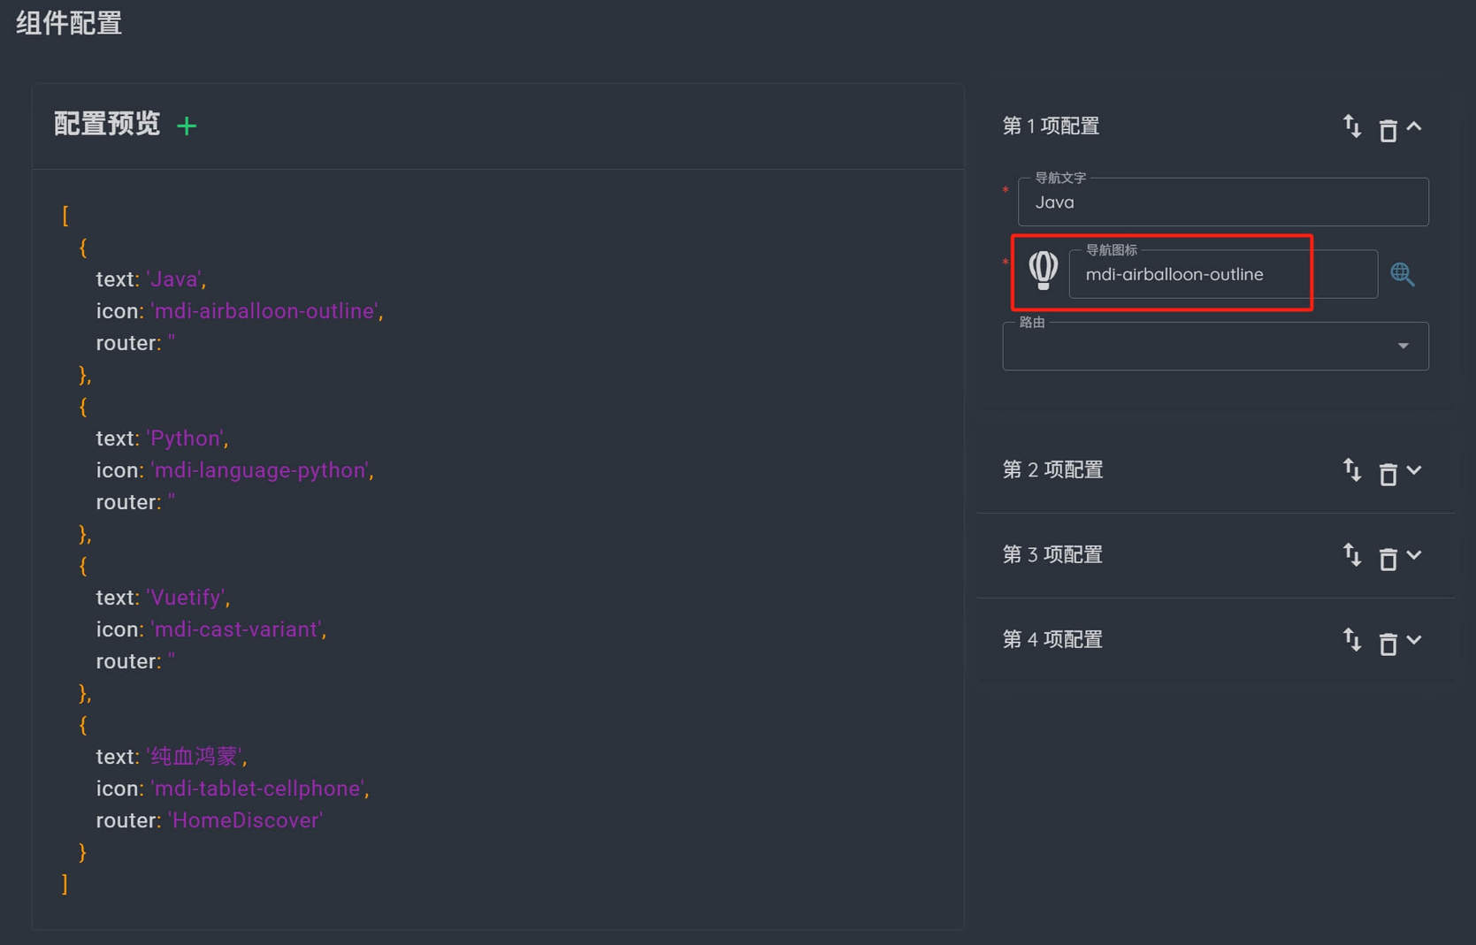The width and height of the screenshot is (1476, 945).
Task: Collapse 第 1 项配置 with the up chevron
Action: pos(1414,126)
